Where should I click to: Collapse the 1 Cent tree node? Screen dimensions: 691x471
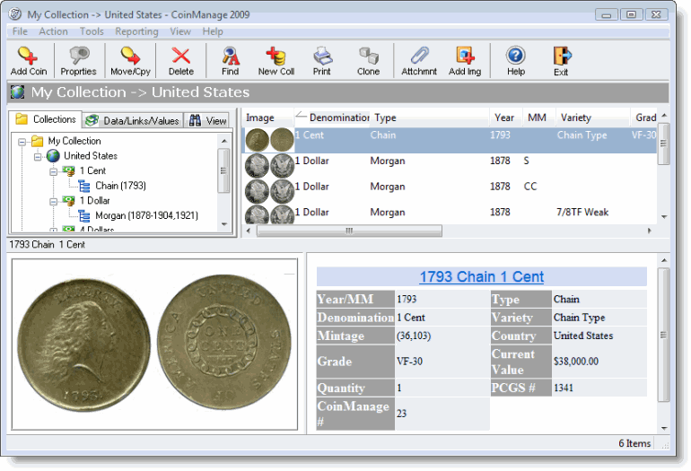point(53,172)
